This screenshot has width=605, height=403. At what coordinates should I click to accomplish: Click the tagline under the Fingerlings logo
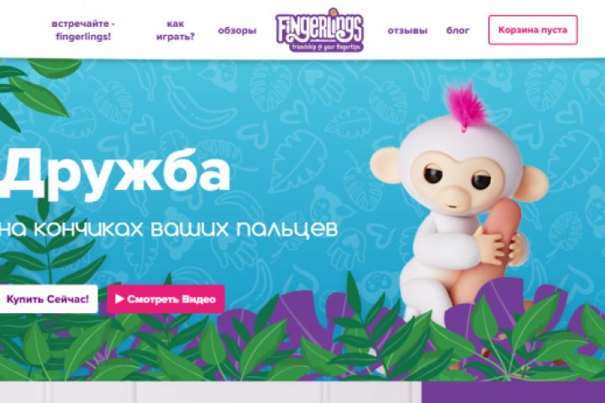tap(326, 47)
